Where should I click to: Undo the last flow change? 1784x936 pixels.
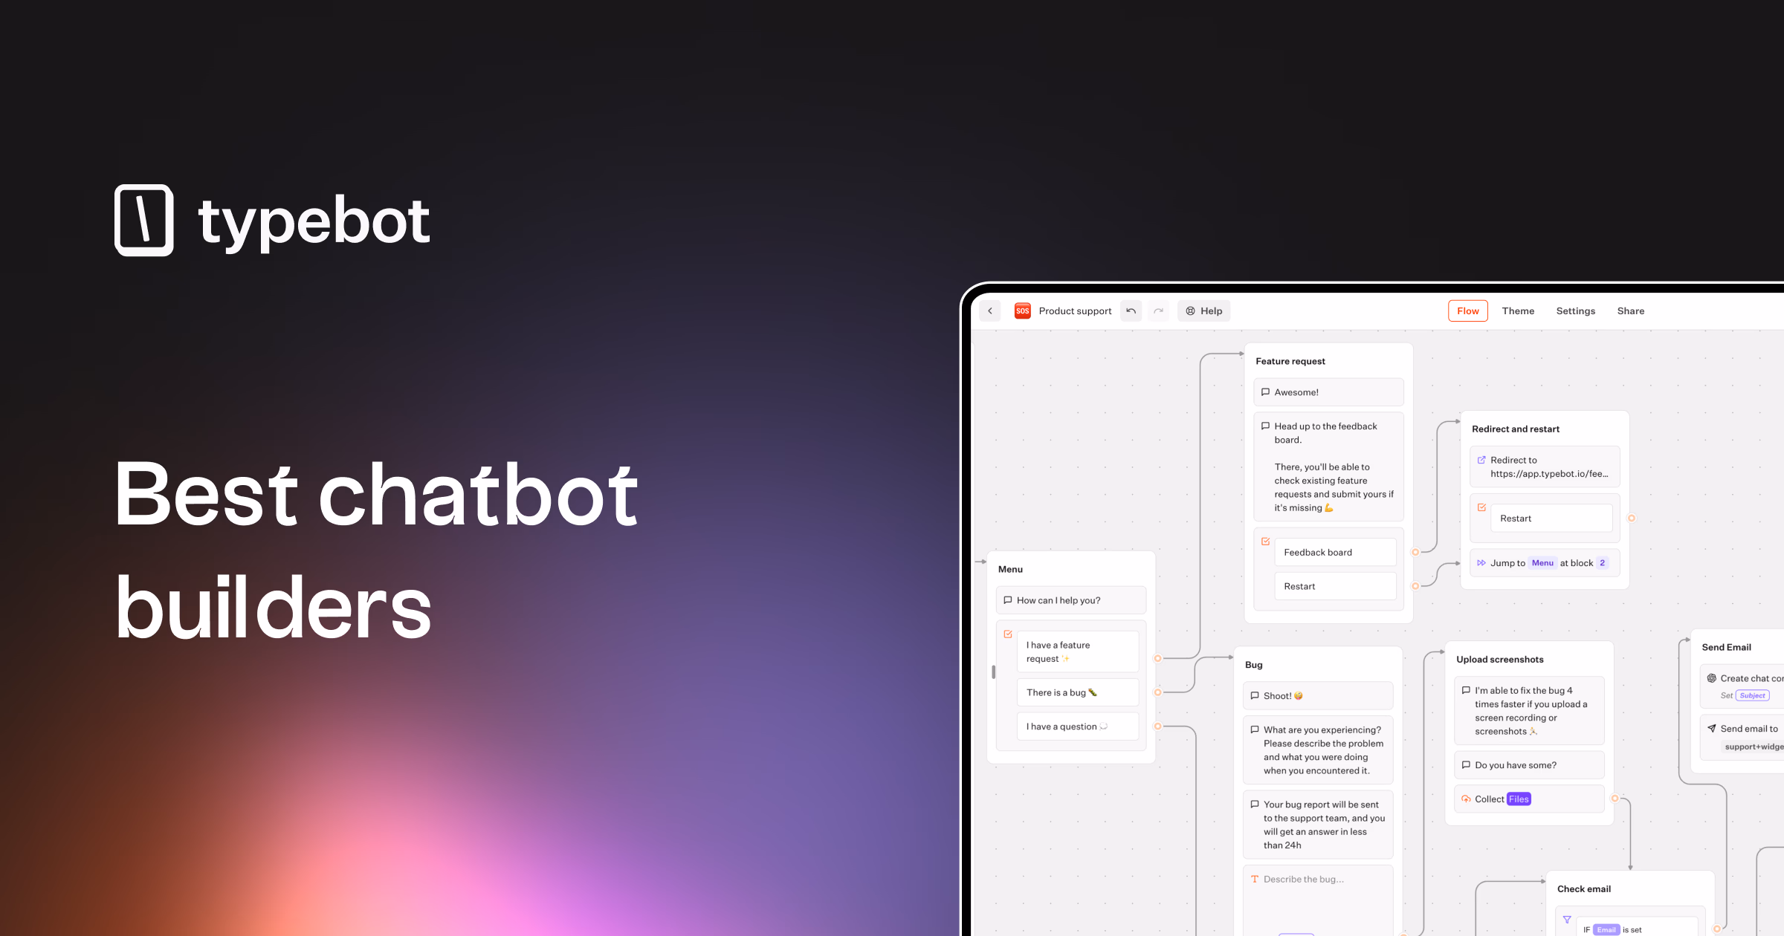point(1131,311)
